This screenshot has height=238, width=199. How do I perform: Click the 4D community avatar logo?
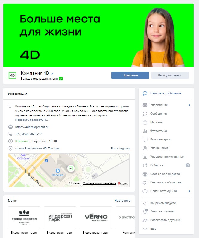[12, 75]
